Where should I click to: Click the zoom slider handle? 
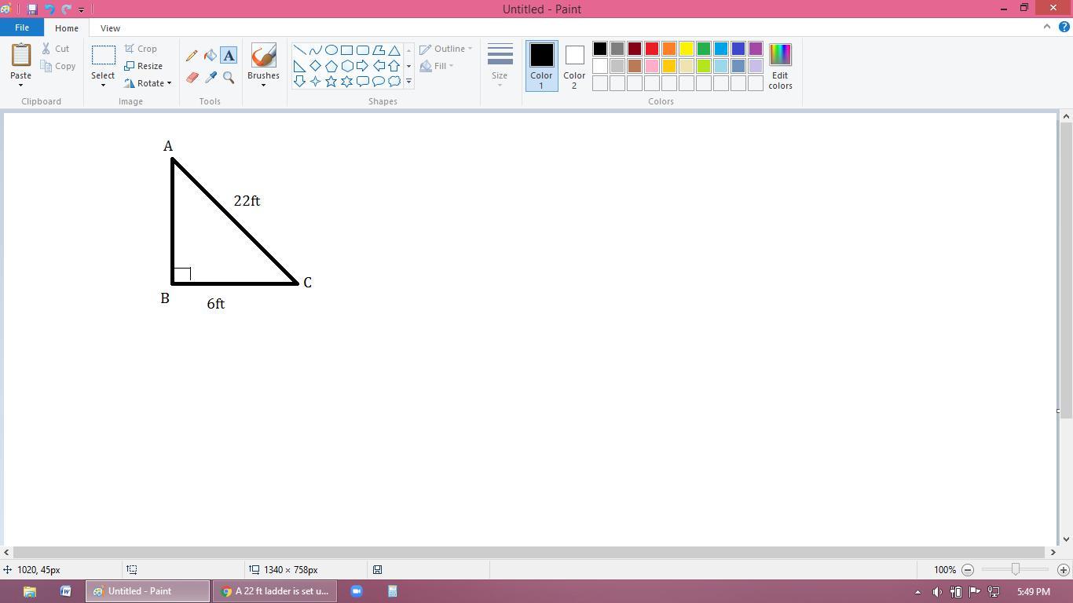pyautogui.click(x=1016, y=569)
